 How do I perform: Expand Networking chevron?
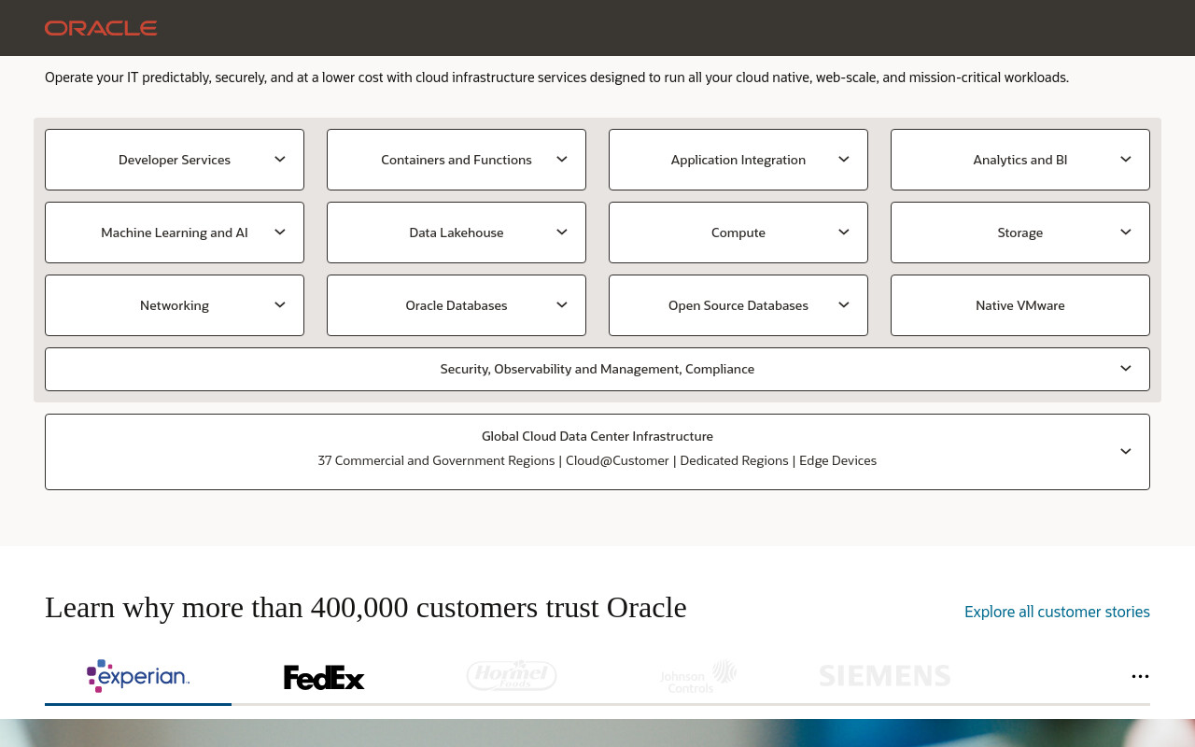(280, 305)
